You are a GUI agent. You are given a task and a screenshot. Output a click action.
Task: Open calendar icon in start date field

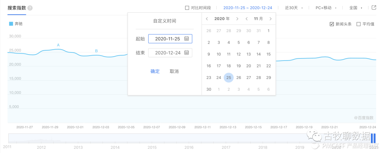pyautogui.click(x=187, y=39)
